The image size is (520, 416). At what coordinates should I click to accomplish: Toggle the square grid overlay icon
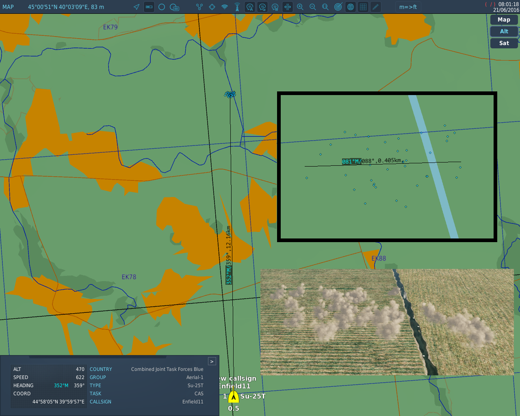(363, 7)
